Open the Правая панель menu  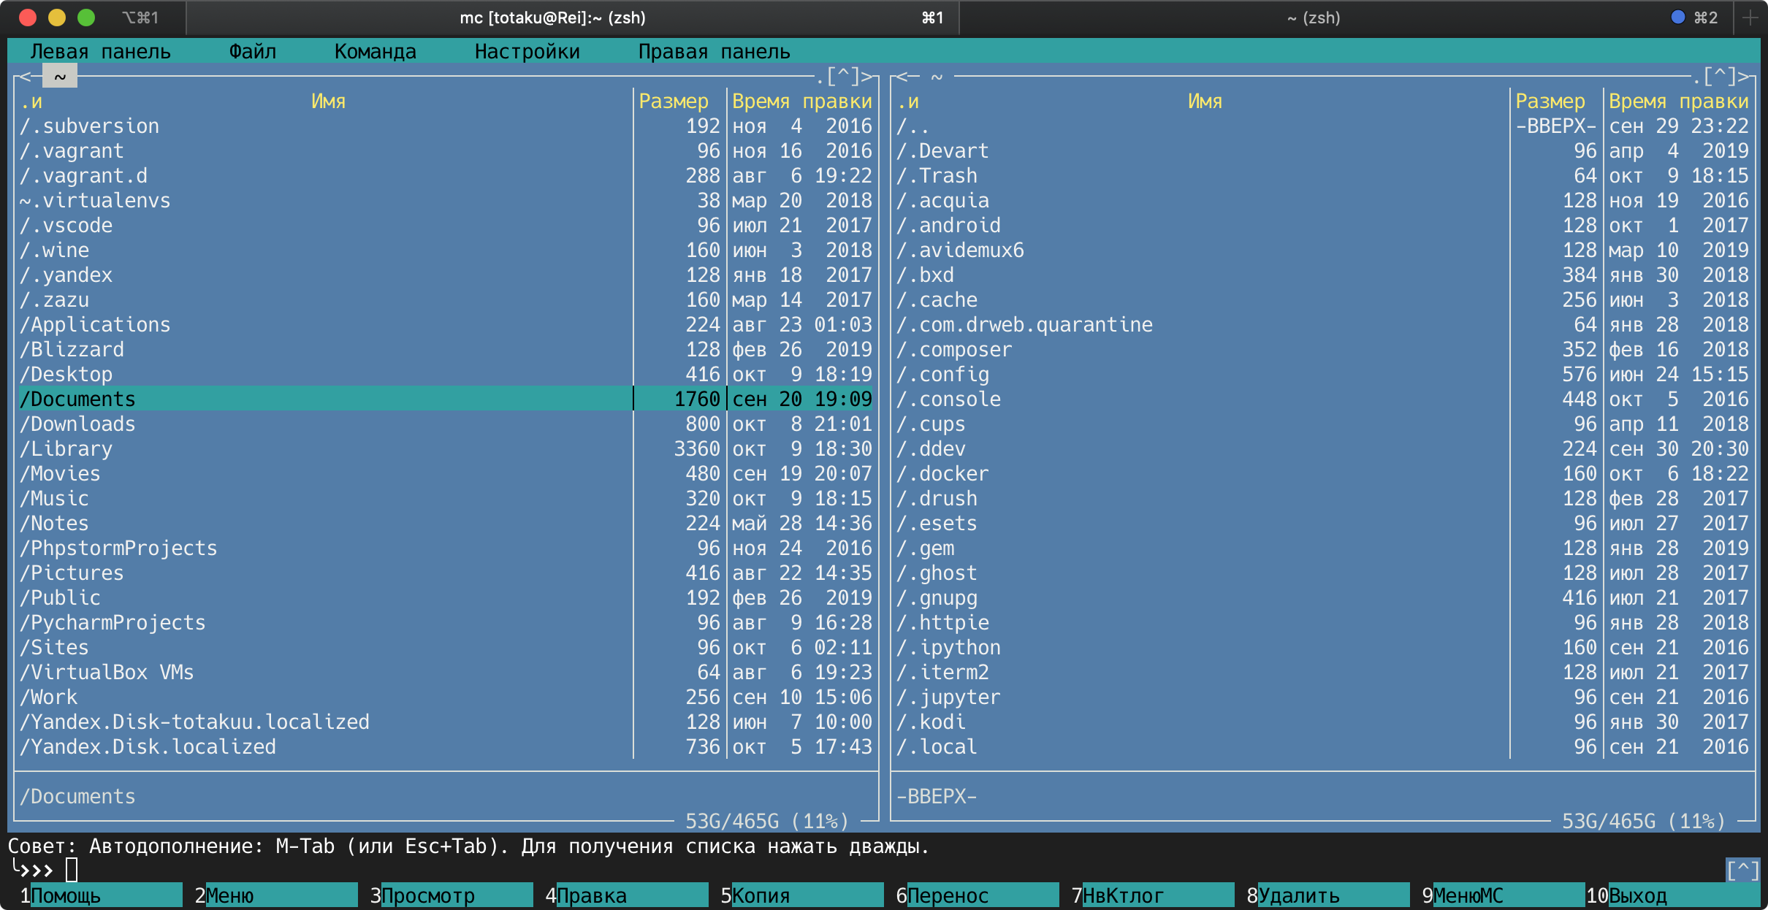coord(714,52)
